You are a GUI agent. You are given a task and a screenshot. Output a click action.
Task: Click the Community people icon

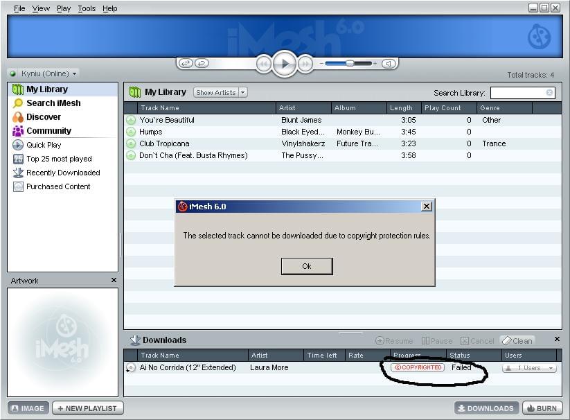[18, 131]
